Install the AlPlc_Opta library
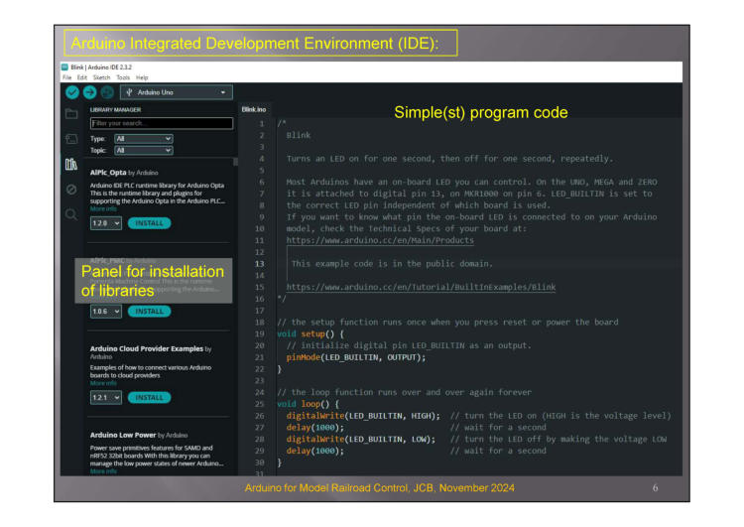This screenshot has width=744, height=527. click(149, 223)
